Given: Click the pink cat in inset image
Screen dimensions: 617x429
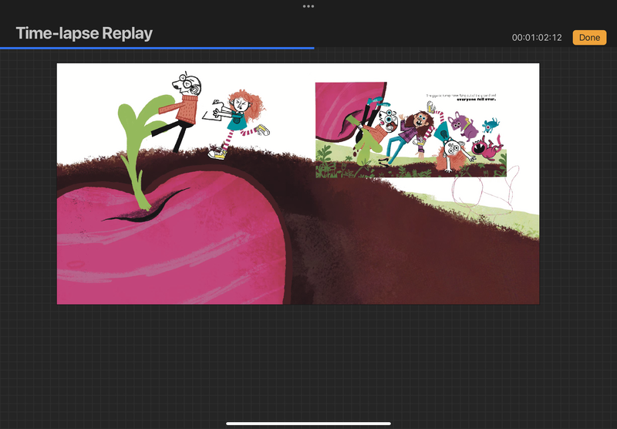Looking at the screenshot, I should pos(487,145).
